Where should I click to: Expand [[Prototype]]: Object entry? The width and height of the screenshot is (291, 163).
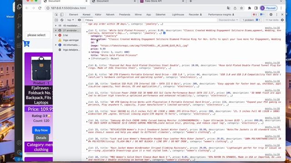pos(90,58)
